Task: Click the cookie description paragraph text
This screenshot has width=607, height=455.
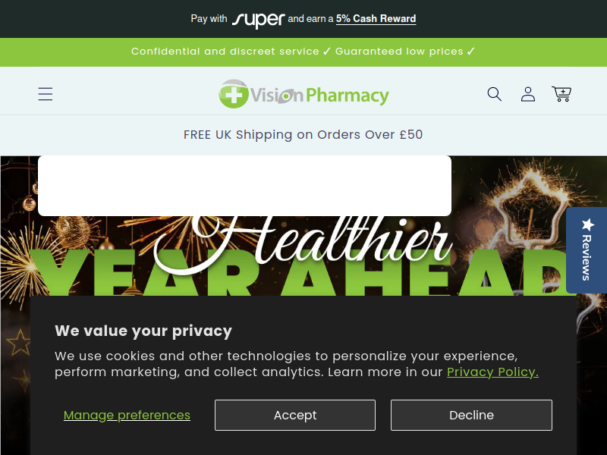Action: coord(296,364)
